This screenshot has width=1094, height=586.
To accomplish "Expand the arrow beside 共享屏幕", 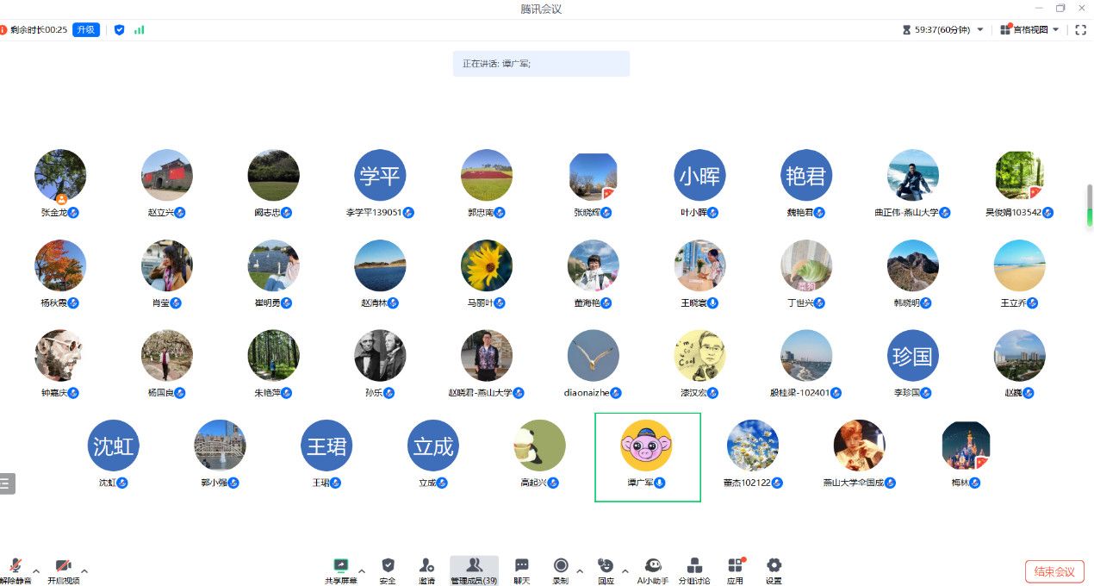I will point(361,570).
